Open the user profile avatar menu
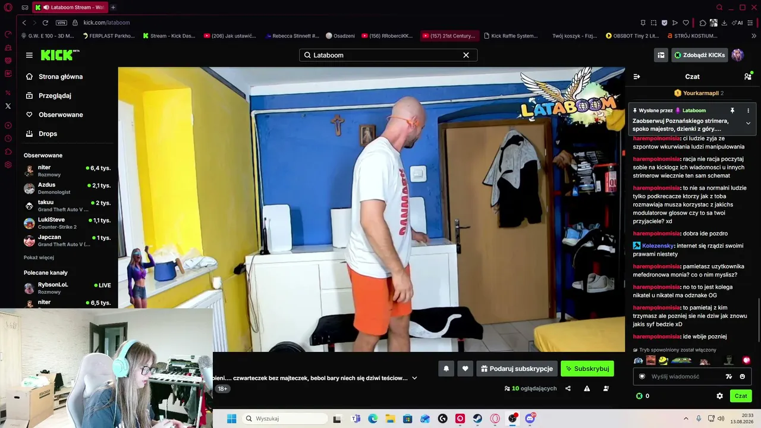 738,55
